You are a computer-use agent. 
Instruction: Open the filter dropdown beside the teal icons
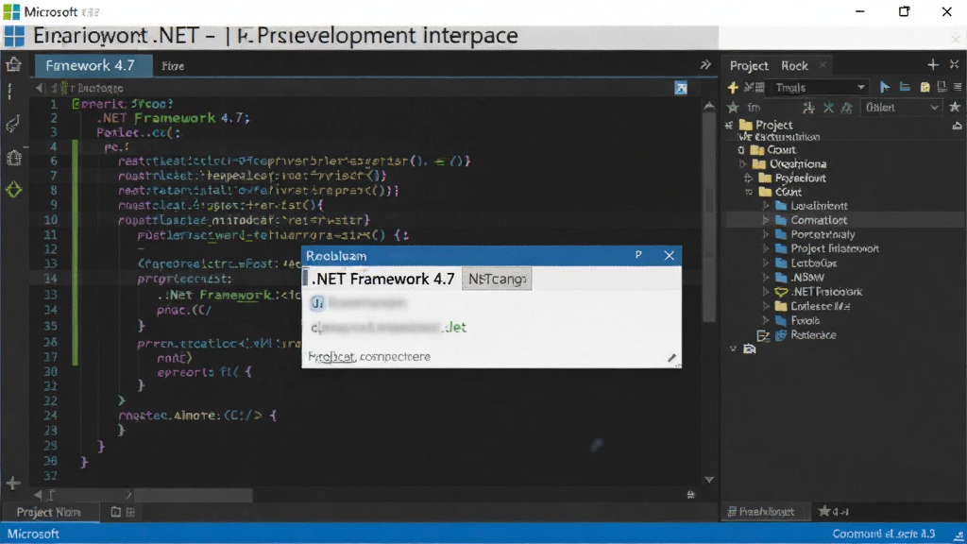pos(901,108)
